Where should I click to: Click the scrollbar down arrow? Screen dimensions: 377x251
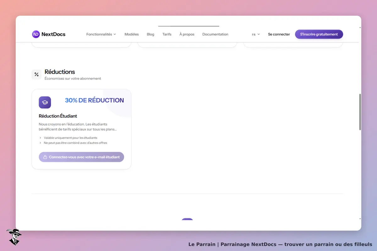[x=360, y=219]
